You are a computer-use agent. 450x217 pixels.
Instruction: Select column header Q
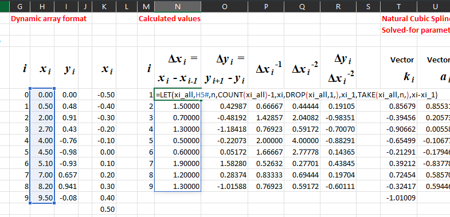coord(302,7)
